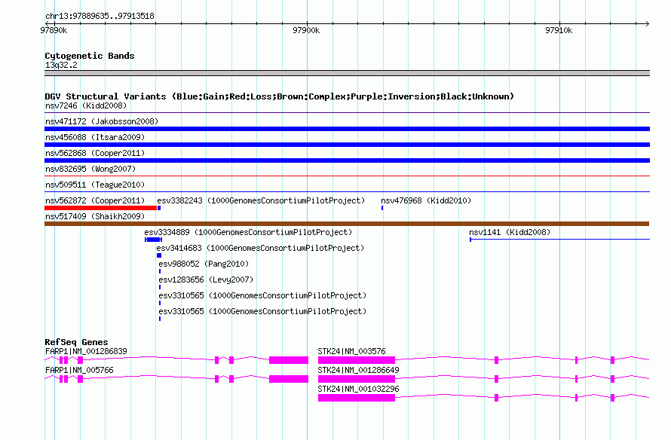Click the nsv562872 (Cooper2011) label
The image size is (671, 440).
pos(95,200)
